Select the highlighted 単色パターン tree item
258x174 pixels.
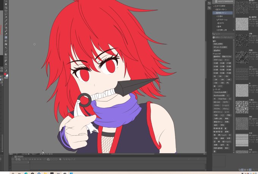[223, 13]
